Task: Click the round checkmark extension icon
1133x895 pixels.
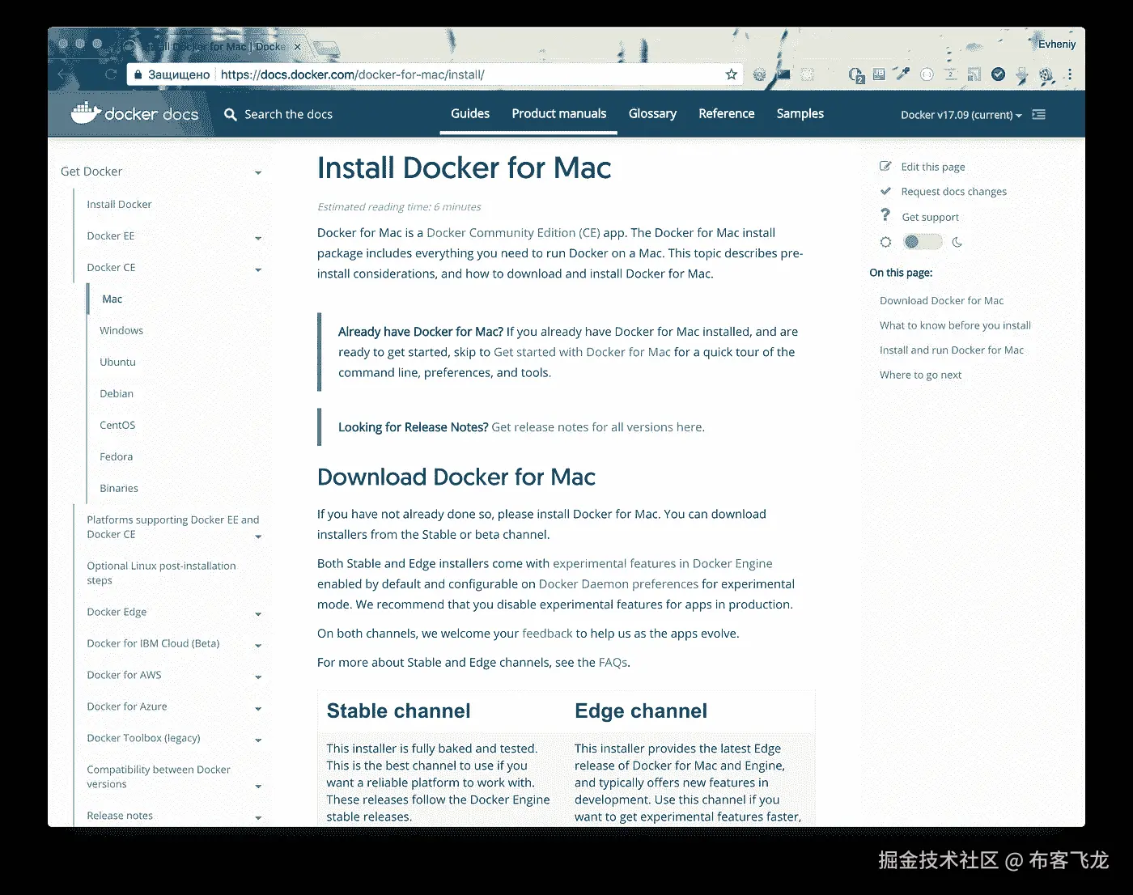Action: pos(999,74)
